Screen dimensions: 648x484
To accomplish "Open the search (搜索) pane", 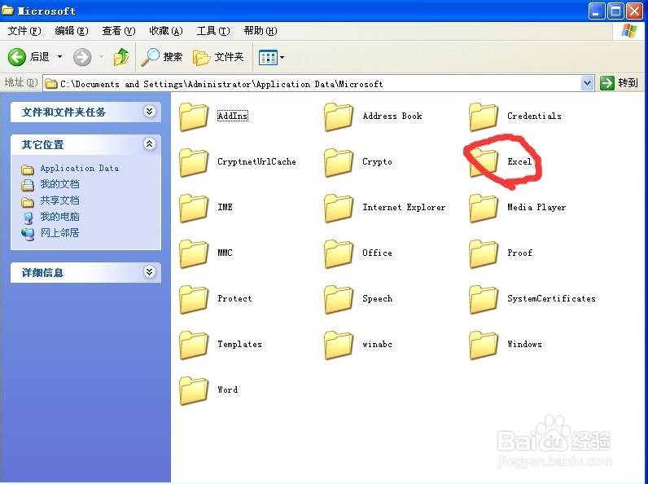I will coord(161,57).
